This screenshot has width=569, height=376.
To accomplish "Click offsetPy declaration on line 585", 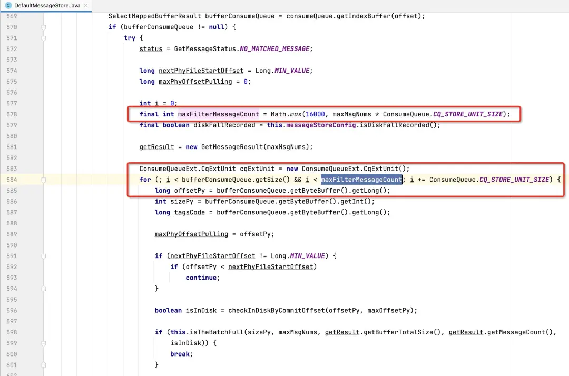I will [190, 190].
